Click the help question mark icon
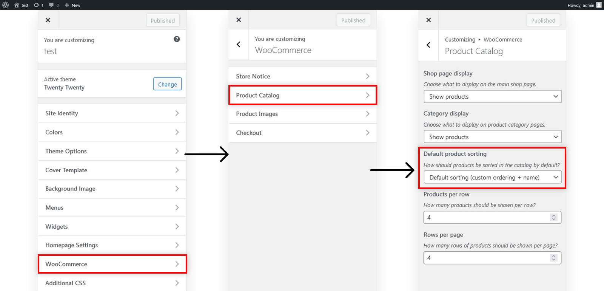The image size is (604, 291). tap(177, 39)
